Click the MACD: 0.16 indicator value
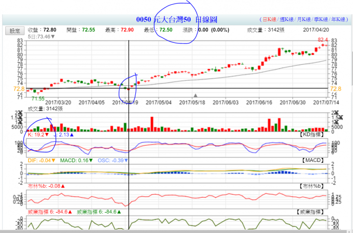The image size is (353, 233). (x=76, y=160)
